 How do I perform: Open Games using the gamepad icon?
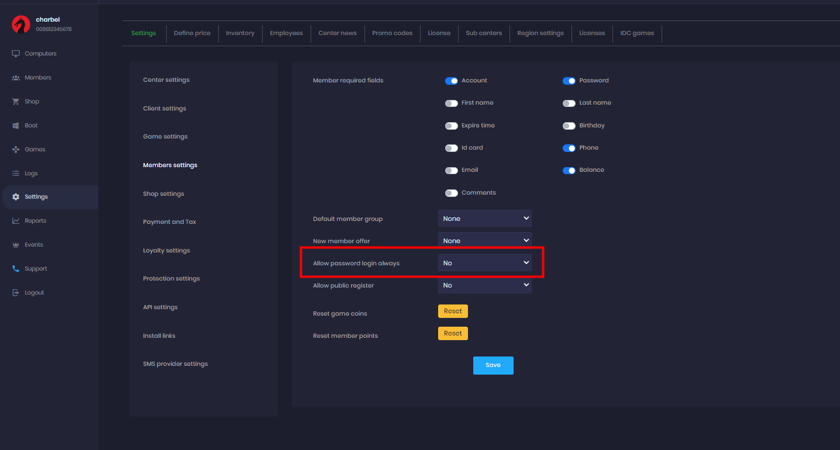click(x=16, y=150)
